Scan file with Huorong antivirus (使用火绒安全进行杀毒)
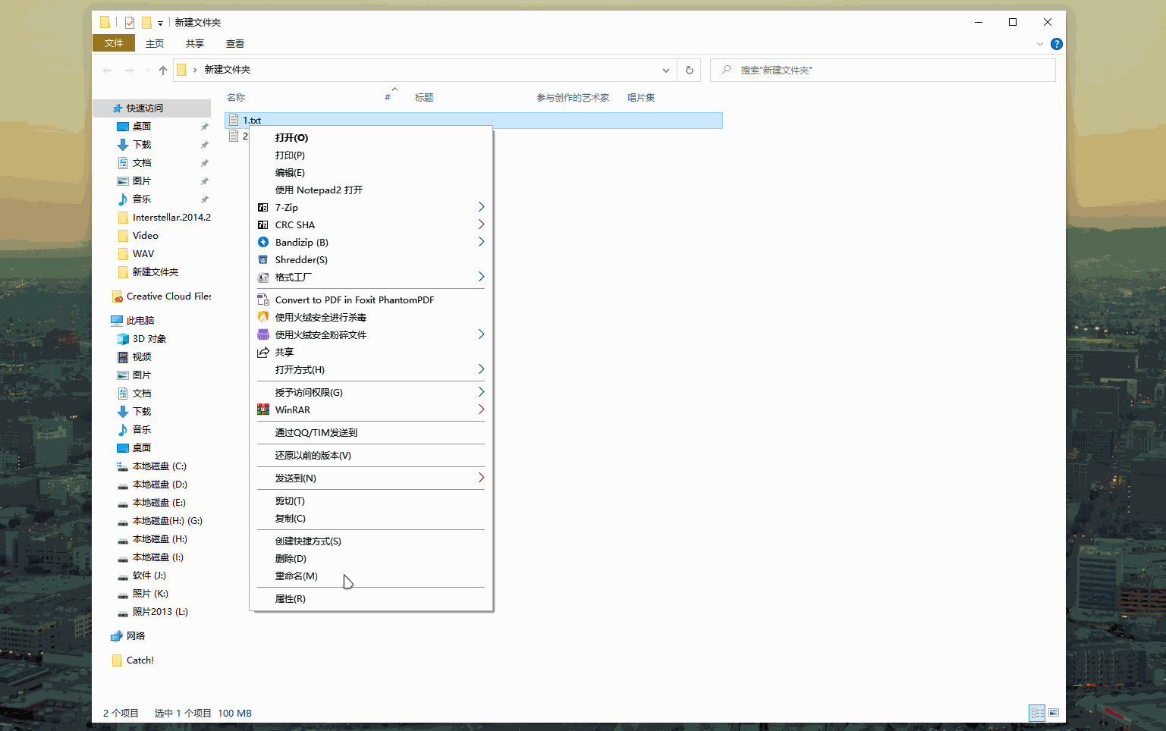 [x=320, y=318]
